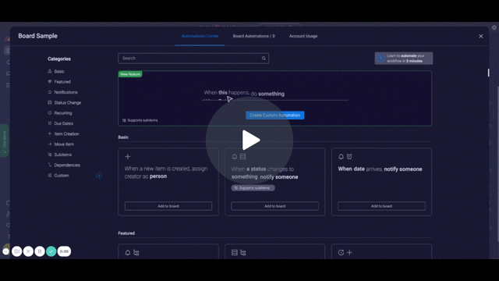Finish recording with the green checkmark button
The height and width of the screenshot is (281, 499).
pyautogui.click(x=51, y=251)
